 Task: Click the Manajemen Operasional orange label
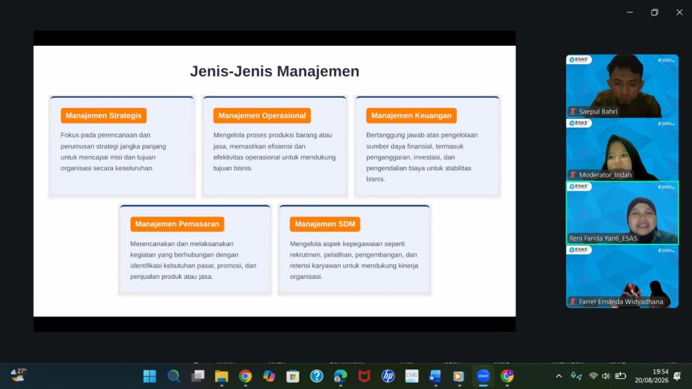pyautogui.click(x=262, y=115)
